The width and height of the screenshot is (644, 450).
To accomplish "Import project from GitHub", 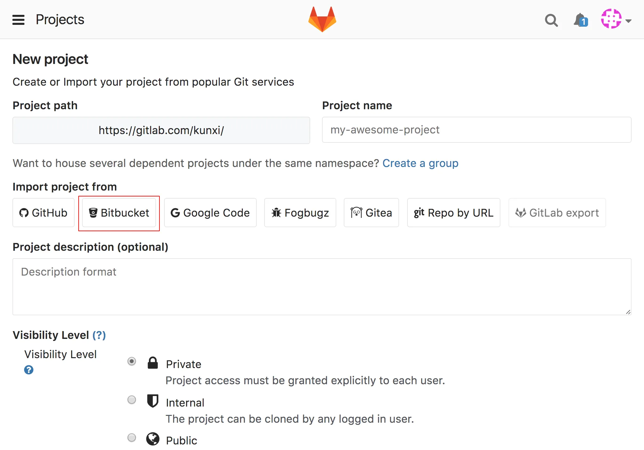I will 44,213.
